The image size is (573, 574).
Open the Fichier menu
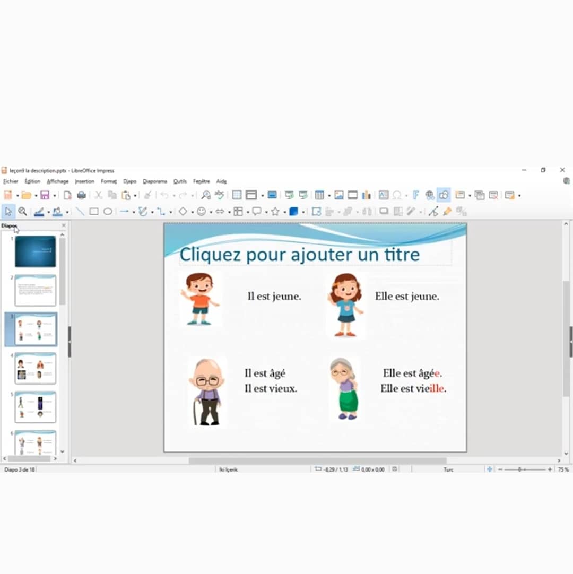click(x=11, y=181)
